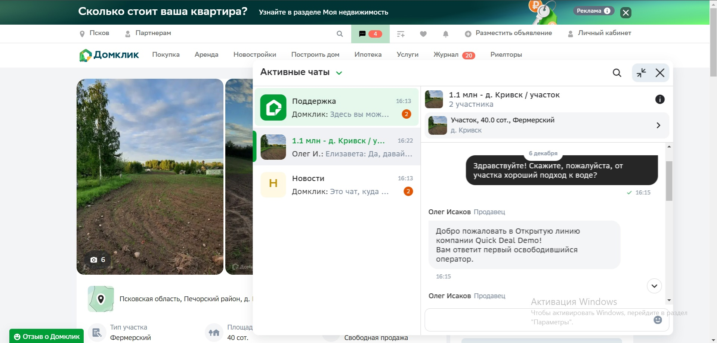Click the header search magnifier icon
This screenshot has width=717, height=343.
[x=340, y=34]
